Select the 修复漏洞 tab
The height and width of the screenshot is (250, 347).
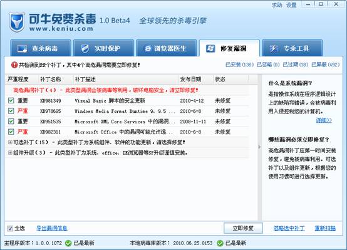click(229, 48)
